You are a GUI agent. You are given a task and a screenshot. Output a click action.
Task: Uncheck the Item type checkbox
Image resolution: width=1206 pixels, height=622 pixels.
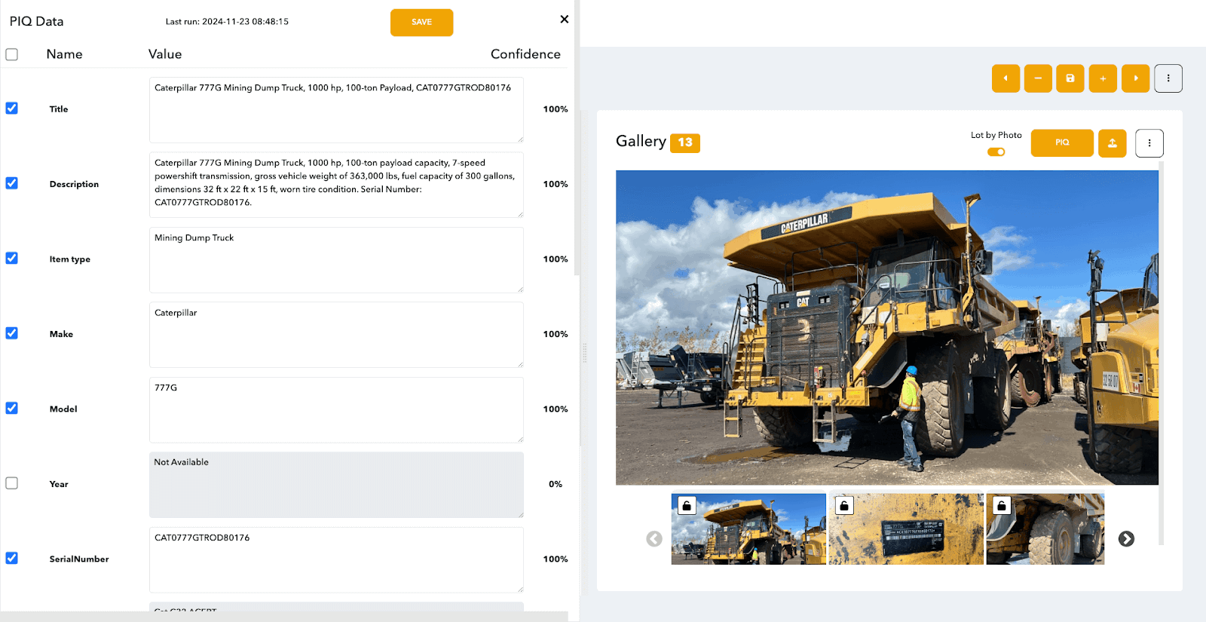(12, 258)
